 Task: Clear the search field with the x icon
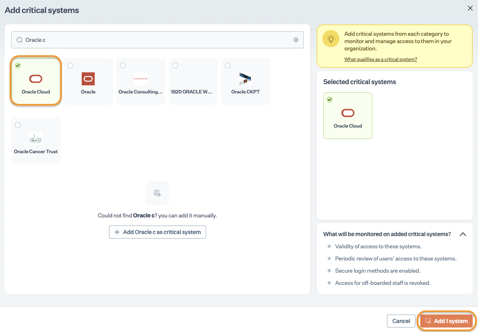[x=296, y=40]
